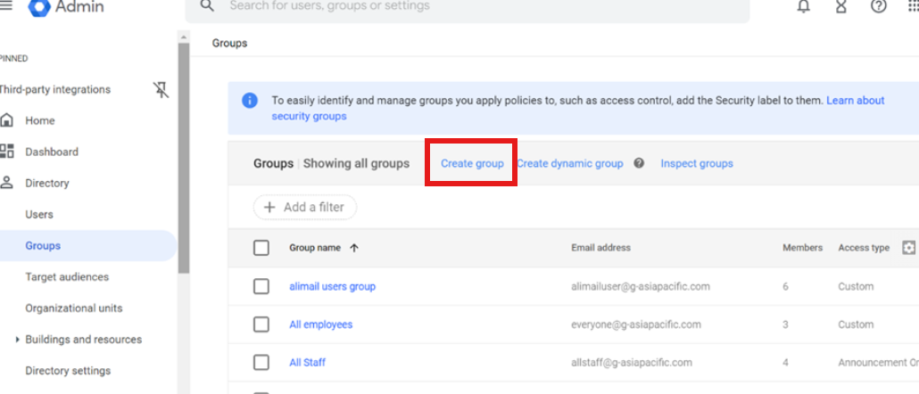Click the Home house icon

(7, 120)
